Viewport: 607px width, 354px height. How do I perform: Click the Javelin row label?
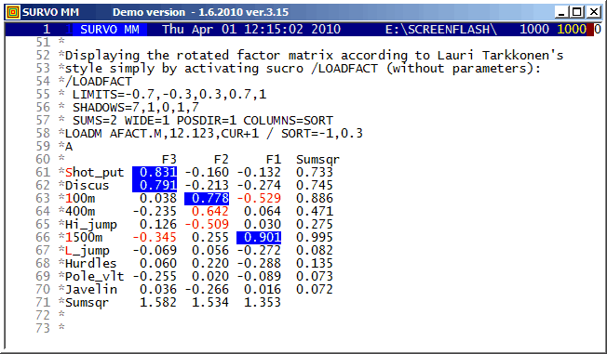pyautogui.click(x=91, y=290)
